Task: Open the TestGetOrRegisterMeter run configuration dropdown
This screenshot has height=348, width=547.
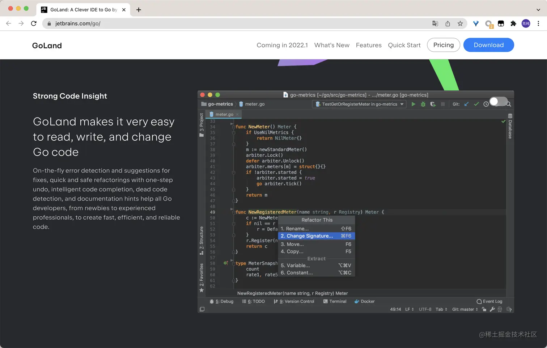Action: (359, 104)
